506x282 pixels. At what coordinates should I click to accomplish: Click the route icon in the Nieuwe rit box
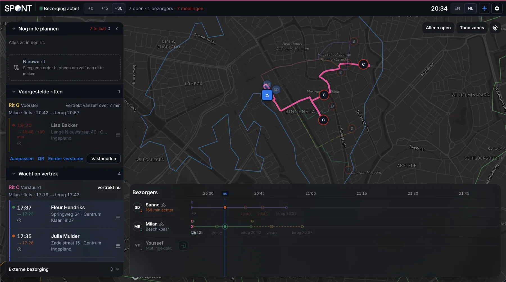point(16,68)
